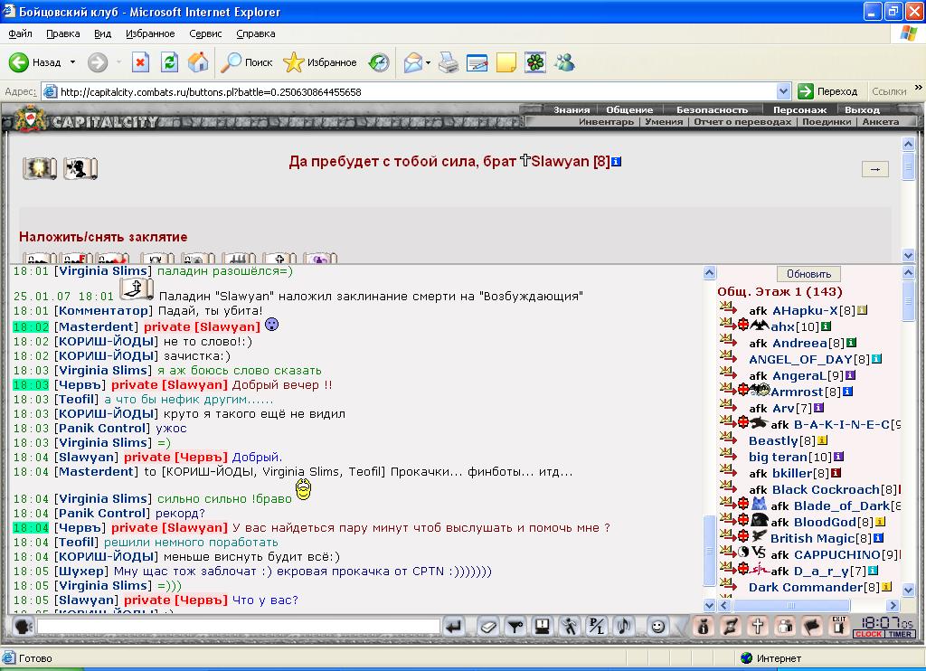Click the P/L translit icon
Viewport: 926px width, 671px height.
pyautogui.click(x=597, y=626)
